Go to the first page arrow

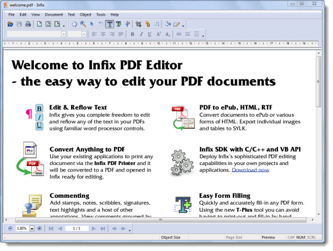coord(51,229)
